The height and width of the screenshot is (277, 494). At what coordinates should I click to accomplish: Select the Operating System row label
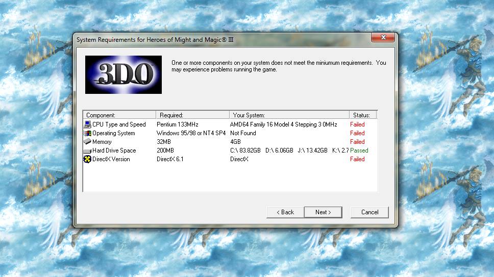(x=113, y=133)
